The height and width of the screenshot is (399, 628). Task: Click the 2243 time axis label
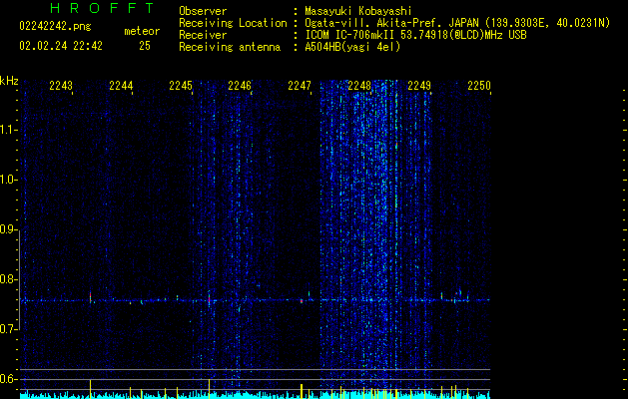pyautogui.click(x=61, y=86)
